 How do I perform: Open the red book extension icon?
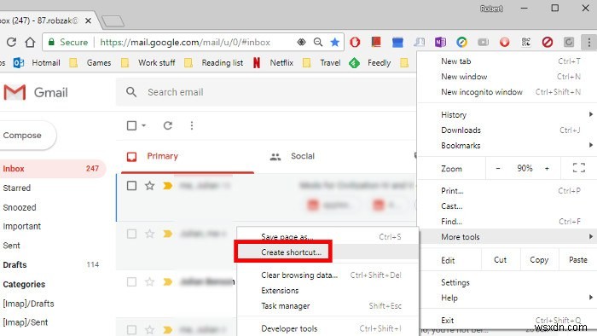coord(376,42)
